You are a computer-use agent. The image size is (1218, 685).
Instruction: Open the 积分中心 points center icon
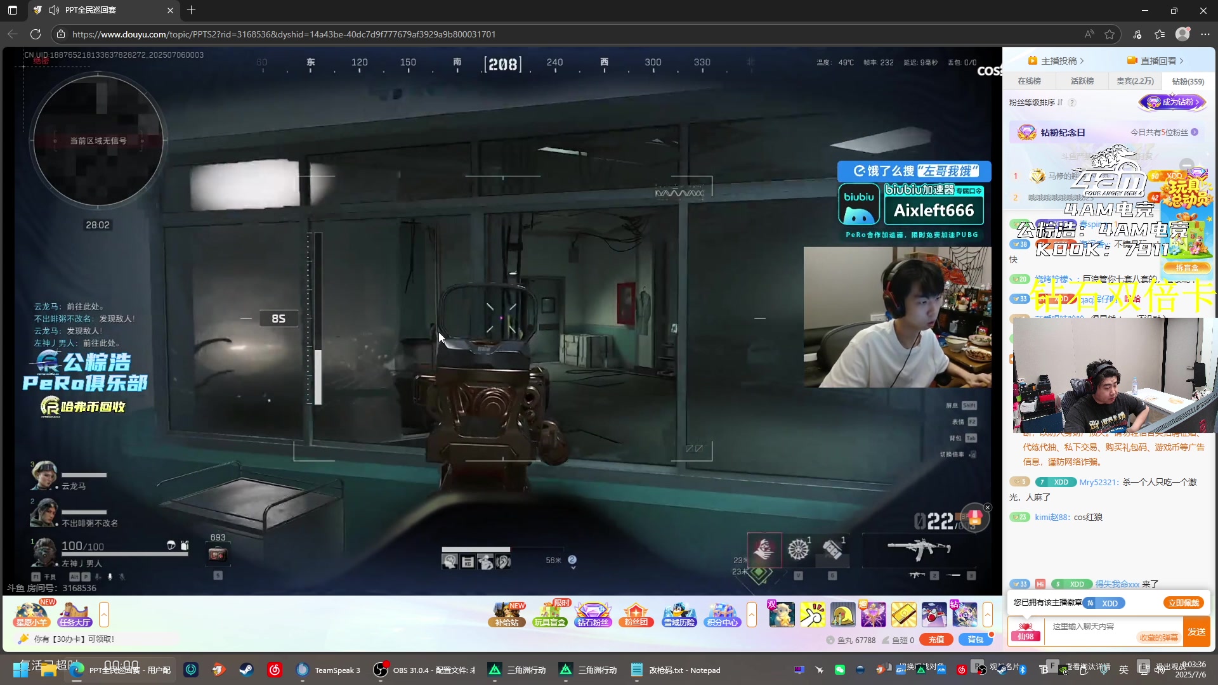pos(722,614)
